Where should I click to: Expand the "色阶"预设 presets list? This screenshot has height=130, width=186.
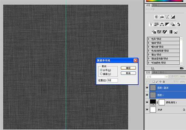coord(149,39)
